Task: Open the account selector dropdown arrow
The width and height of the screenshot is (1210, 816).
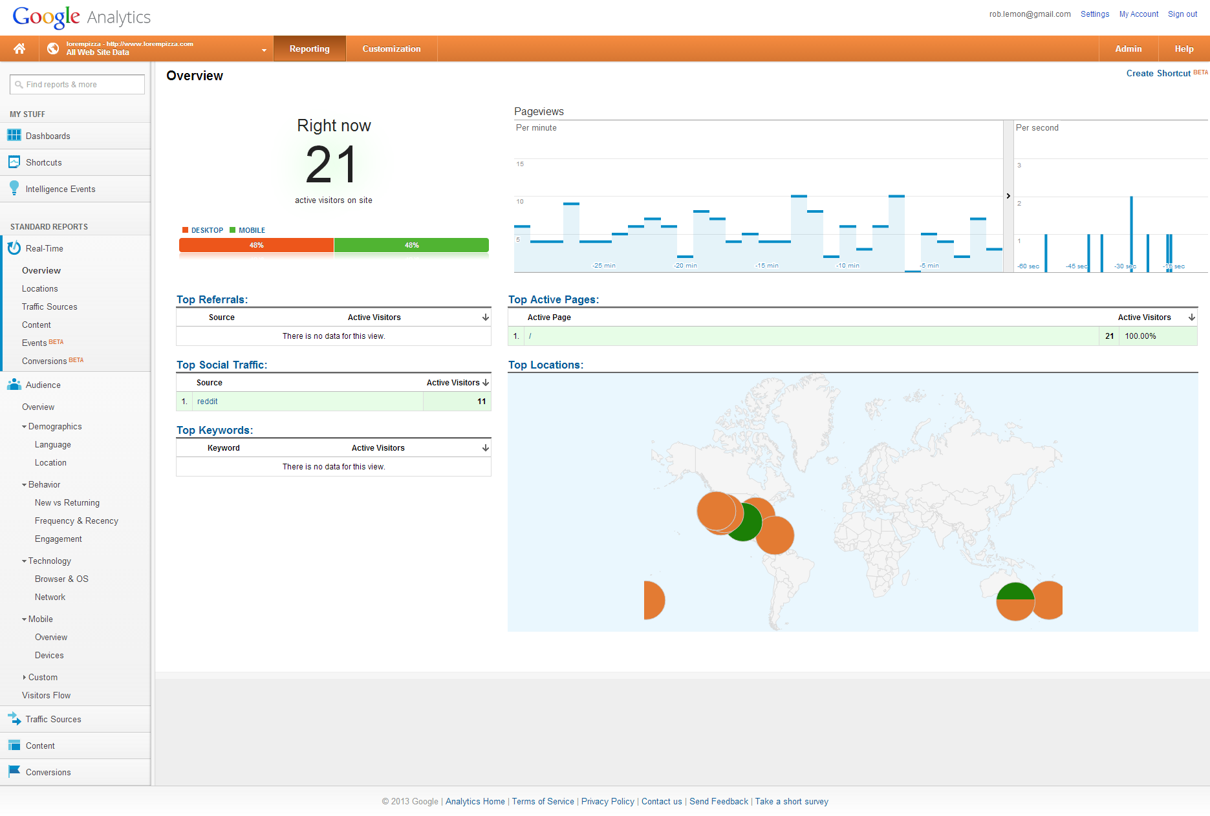Action: tap(264, 50)
